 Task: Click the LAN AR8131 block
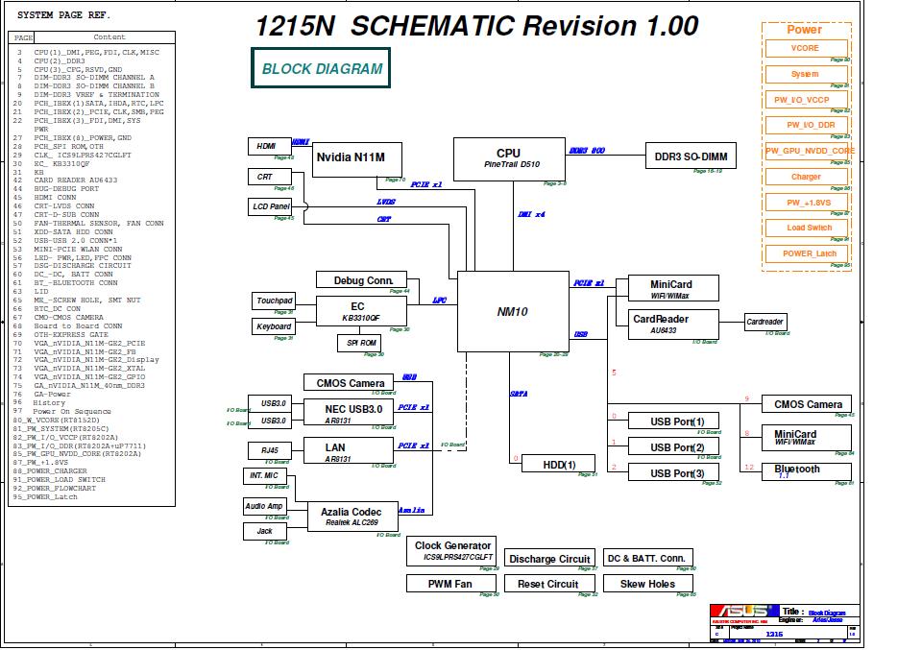coord(348,450)
